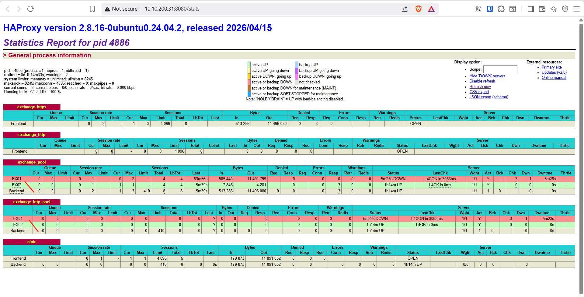Click the 'backup UP' legend swatch
This screenshot has height=297, width=584.
coord(297,65)
